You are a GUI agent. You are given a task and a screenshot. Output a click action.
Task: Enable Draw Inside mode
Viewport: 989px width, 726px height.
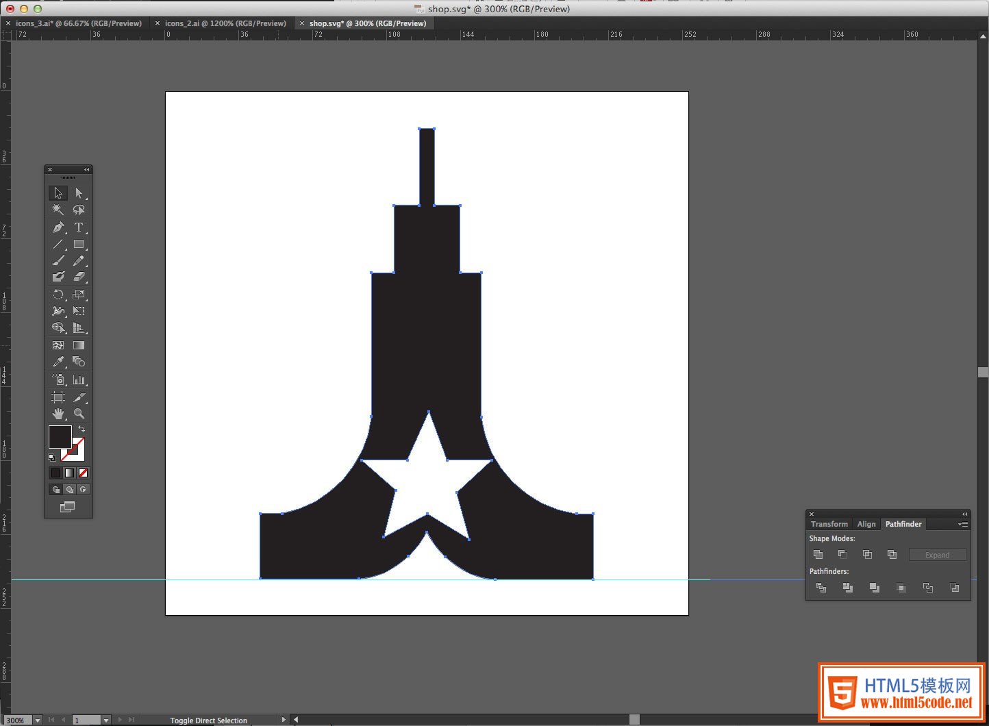point(83,489)
